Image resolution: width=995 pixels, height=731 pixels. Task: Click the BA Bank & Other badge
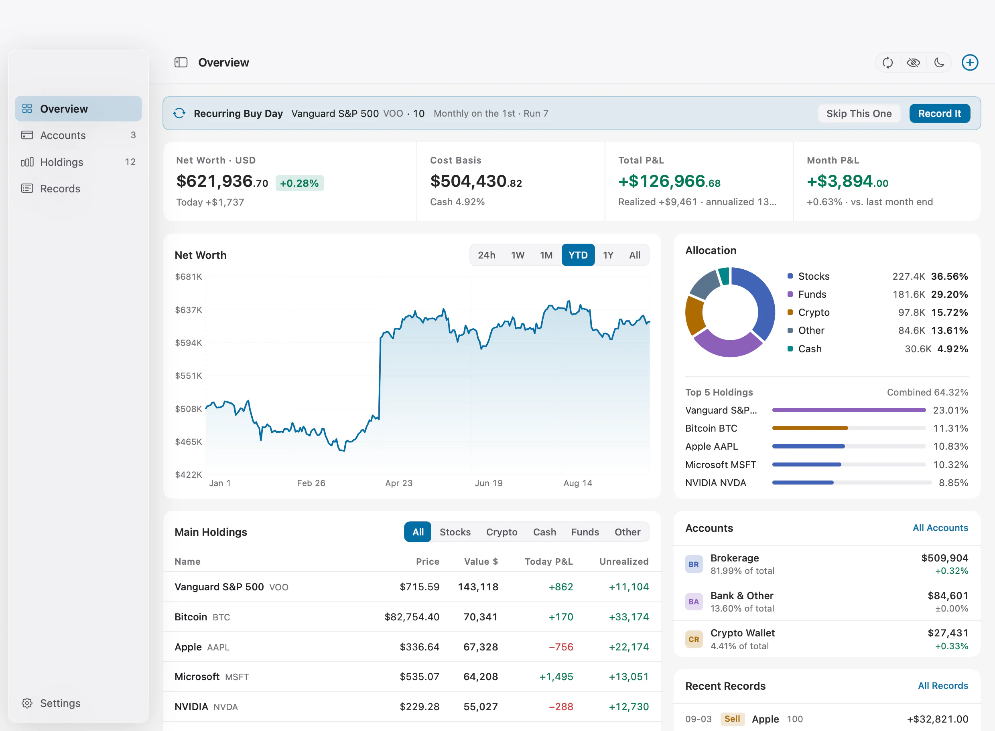coord(694,602)
